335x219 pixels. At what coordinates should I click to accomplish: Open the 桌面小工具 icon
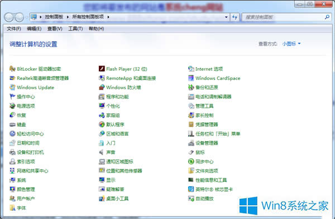point(102,198)
